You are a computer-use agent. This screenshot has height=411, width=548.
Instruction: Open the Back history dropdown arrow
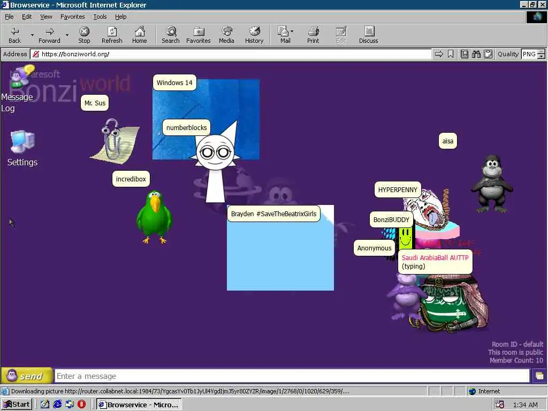tap(32, 35)
